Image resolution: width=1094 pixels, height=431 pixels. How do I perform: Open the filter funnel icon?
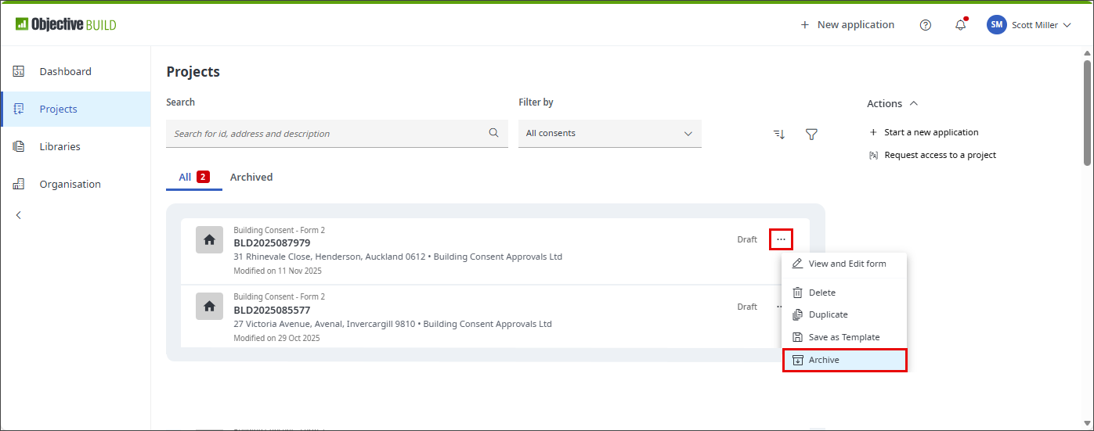[x=811, y=134]
